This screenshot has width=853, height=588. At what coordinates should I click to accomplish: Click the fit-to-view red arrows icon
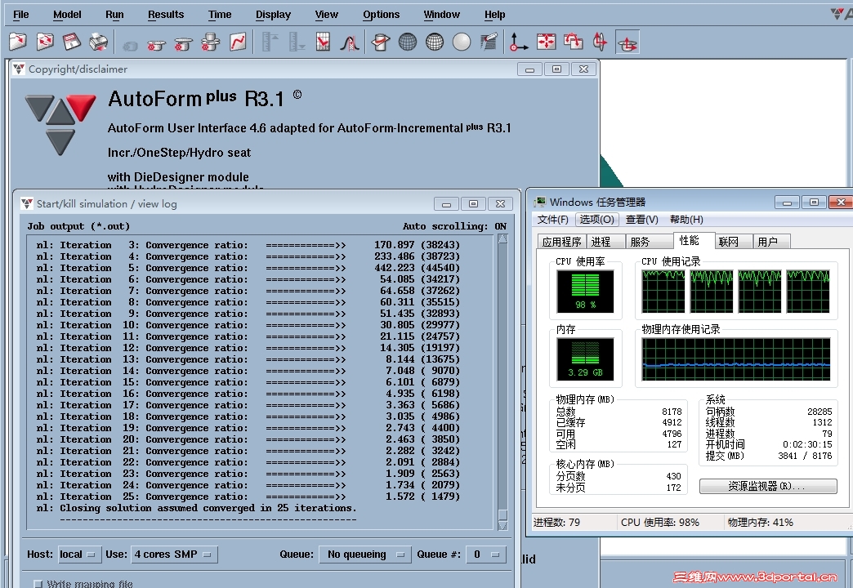tap(546, 42)
